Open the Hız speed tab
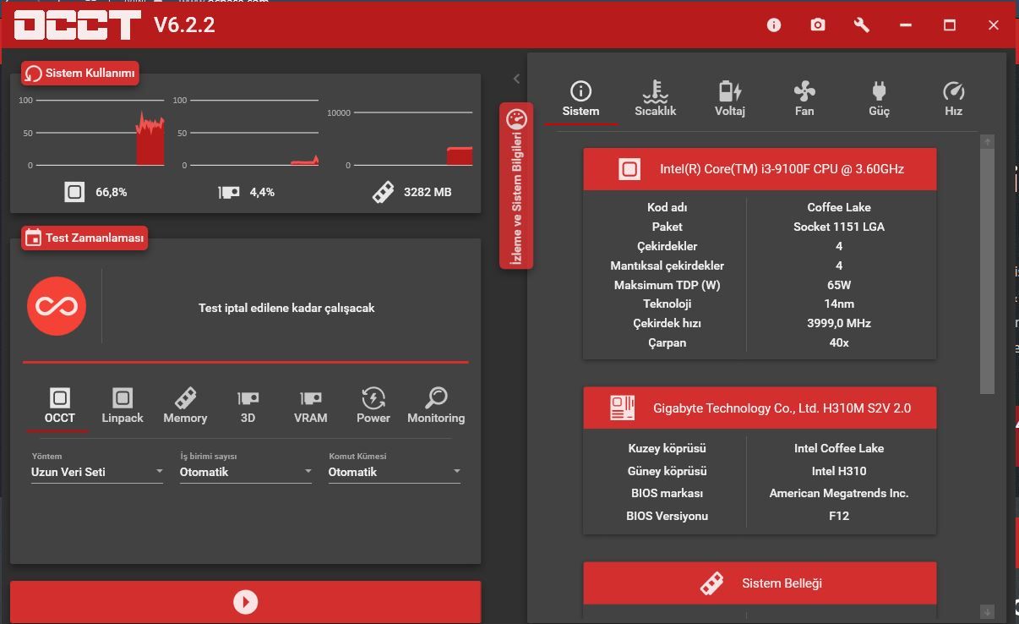This screenshot has height=624, width=1019. tap(953, 99)
